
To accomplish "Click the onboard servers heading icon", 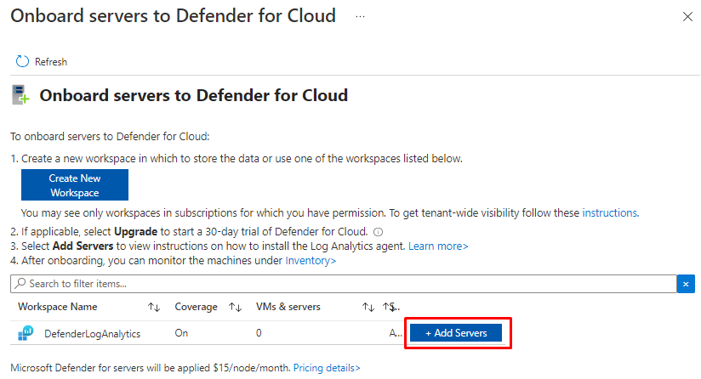I will pos(21,95).
